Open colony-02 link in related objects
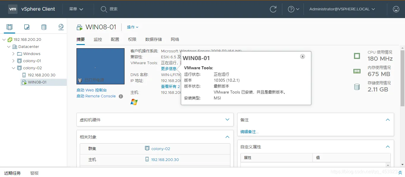This screenshot has height=177, width=405. (x=161, y=149)
